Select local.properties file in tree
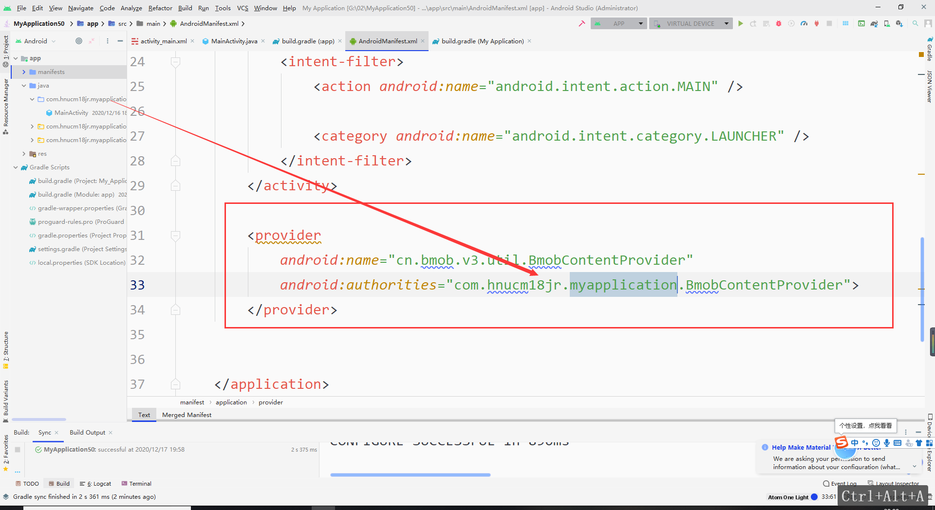This screenshot has width=935, height=510. click(77, 263)
